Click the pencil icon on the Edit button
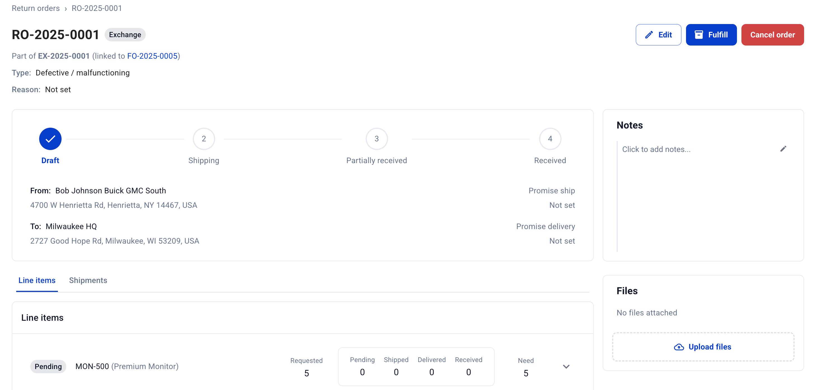This screenshot has height=390, width=822. [649, 34]
